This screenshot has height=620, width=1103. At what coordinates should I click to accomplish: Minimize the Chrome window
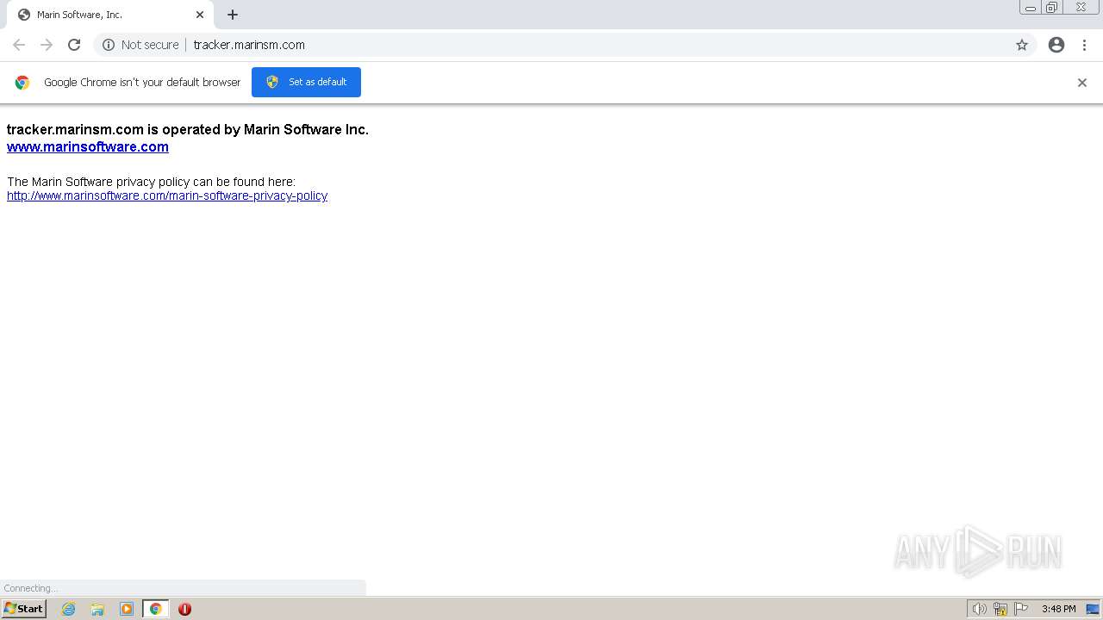pos(1031,7)
